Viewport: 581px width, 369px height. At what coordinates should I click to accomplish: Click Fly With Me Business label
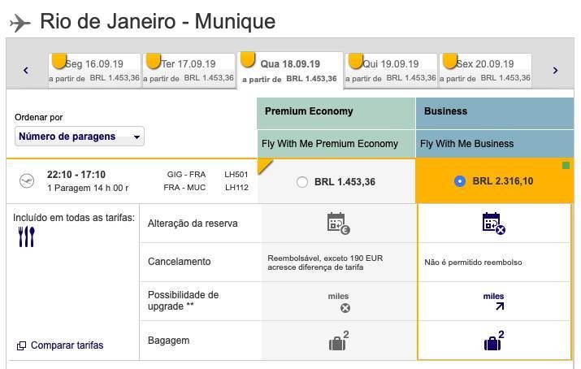tap(467, 144)
